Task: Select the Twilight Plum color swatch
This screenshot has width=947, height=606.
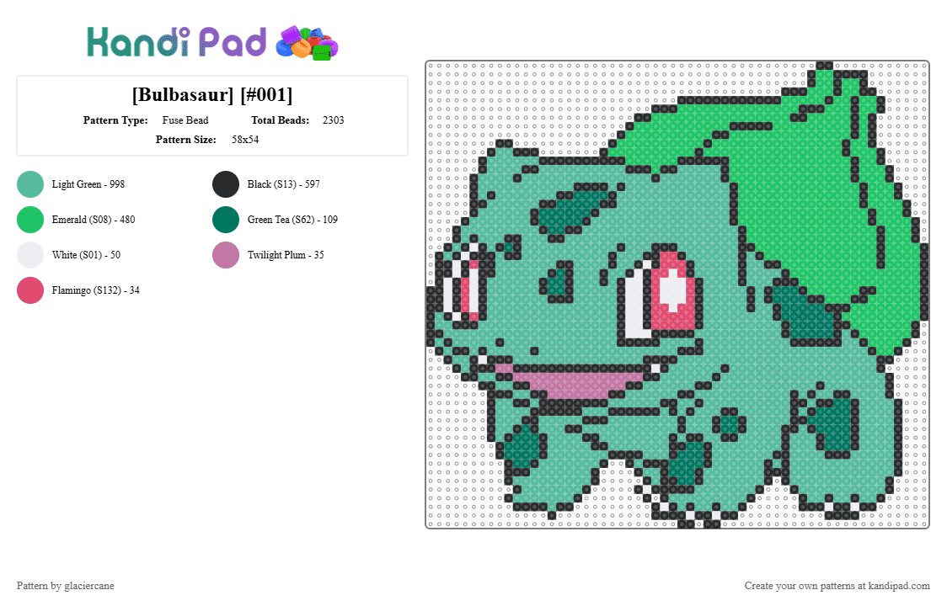Action: pyautogui.click(x=226, y=255)
